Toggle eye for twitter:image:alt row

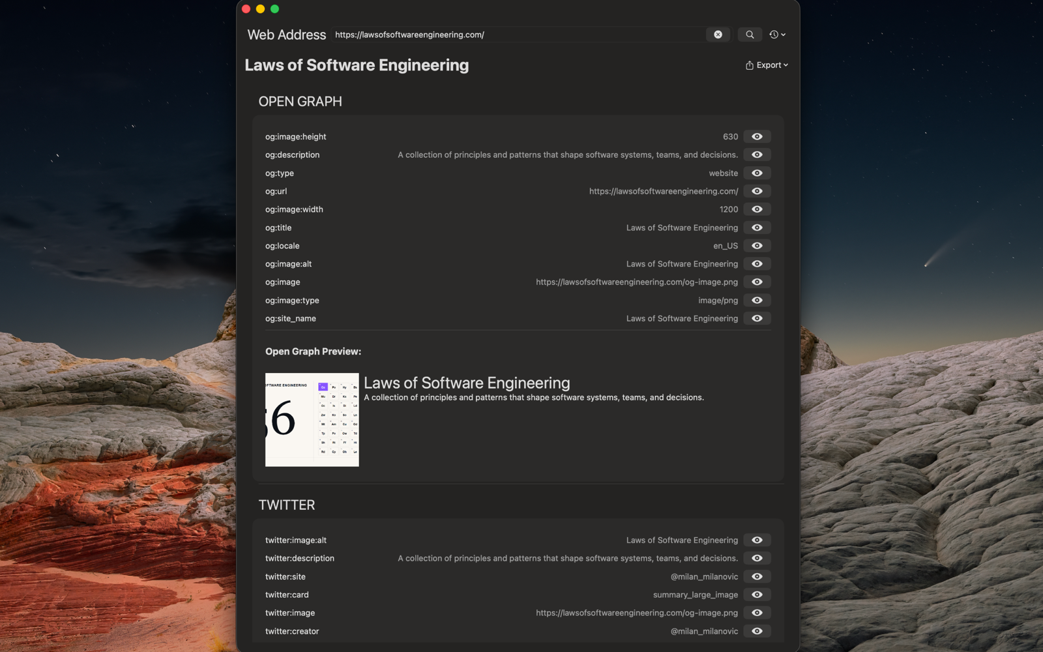pos(757,540)
